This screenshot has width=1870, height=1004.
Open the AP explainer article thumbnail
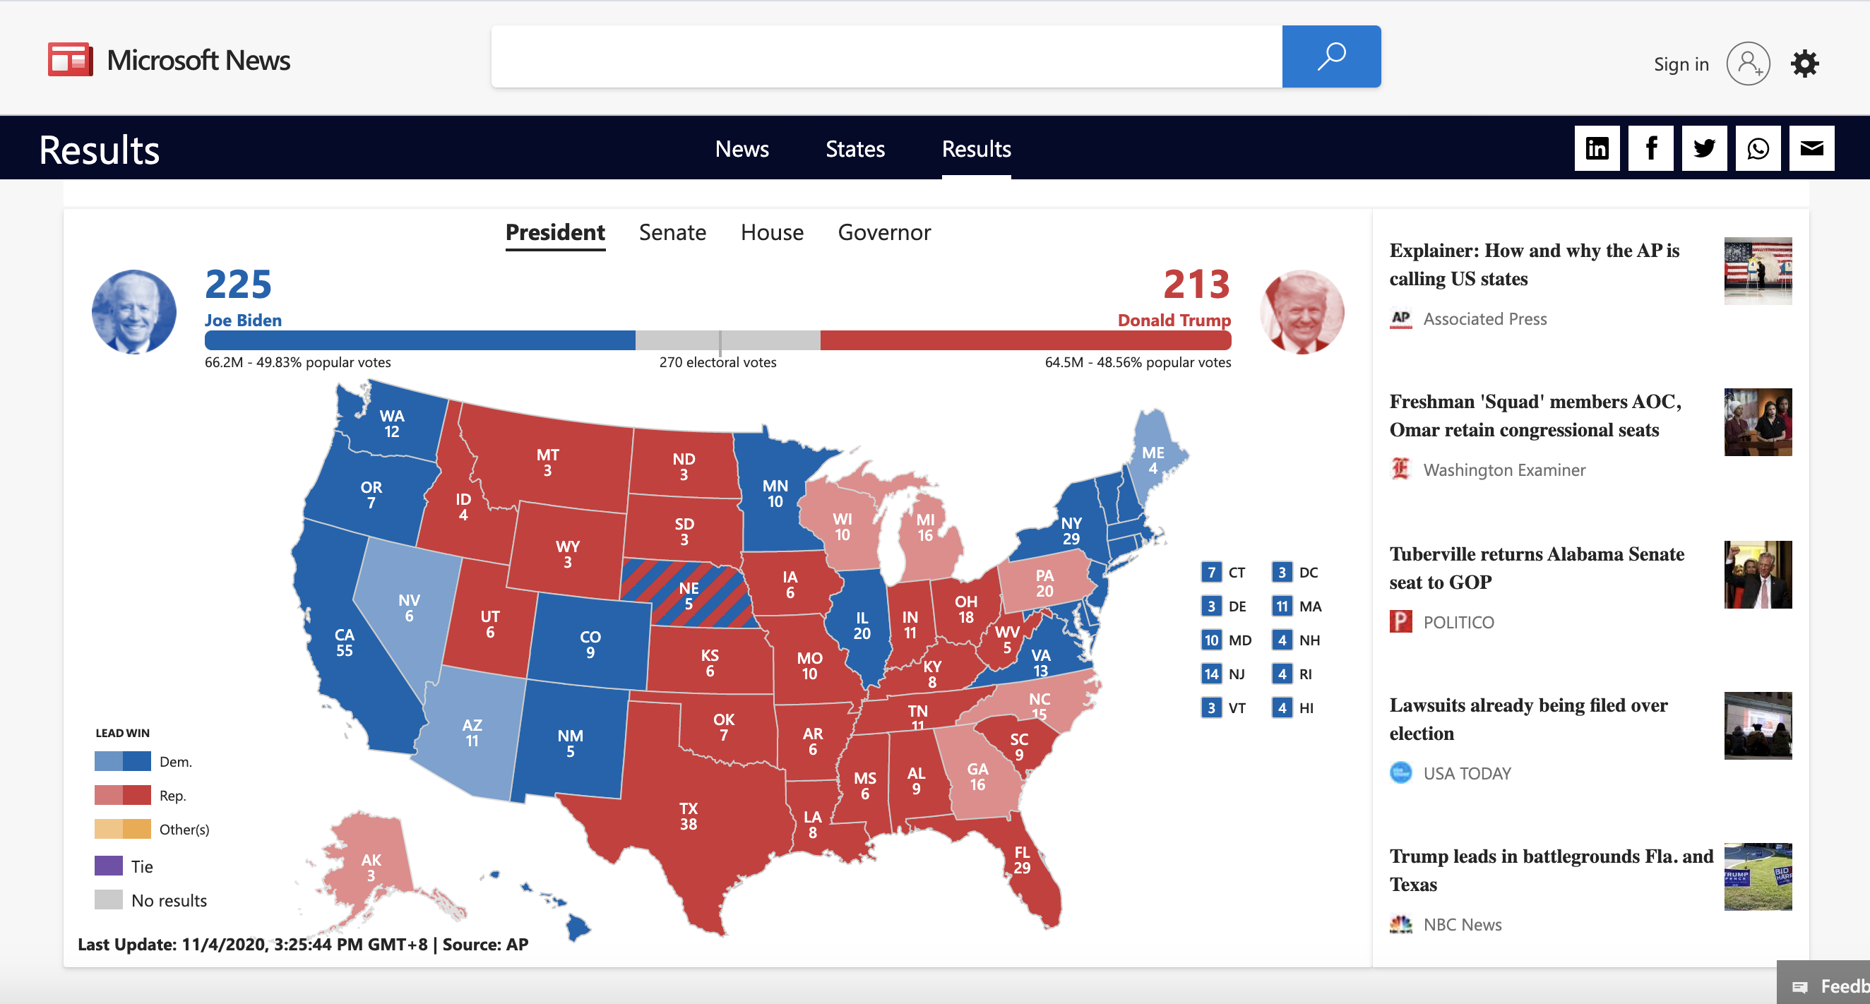pos(1757,270)
